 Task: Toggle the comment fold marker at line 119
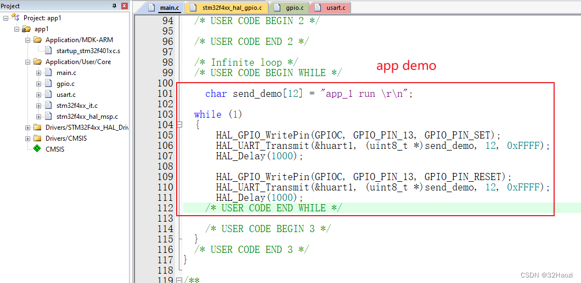point(179,280)
